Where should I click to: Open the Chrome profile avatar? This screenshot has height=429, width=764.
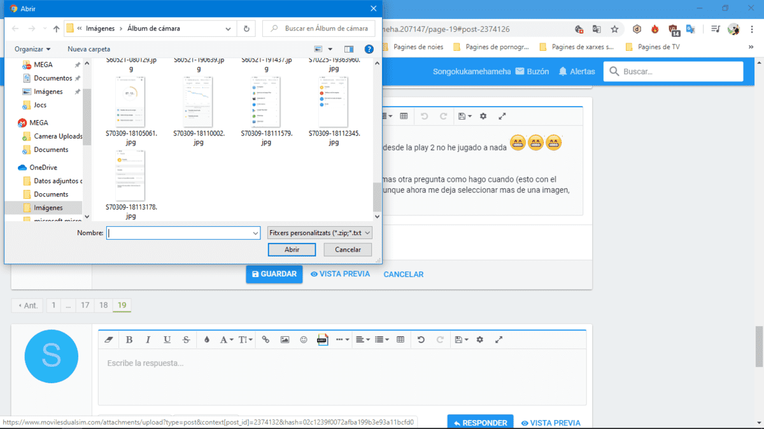pyautogui.click(x=733, y=29)
